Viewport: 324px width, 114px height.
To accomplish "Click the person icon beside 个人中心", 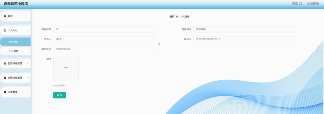I will [5, 31].
